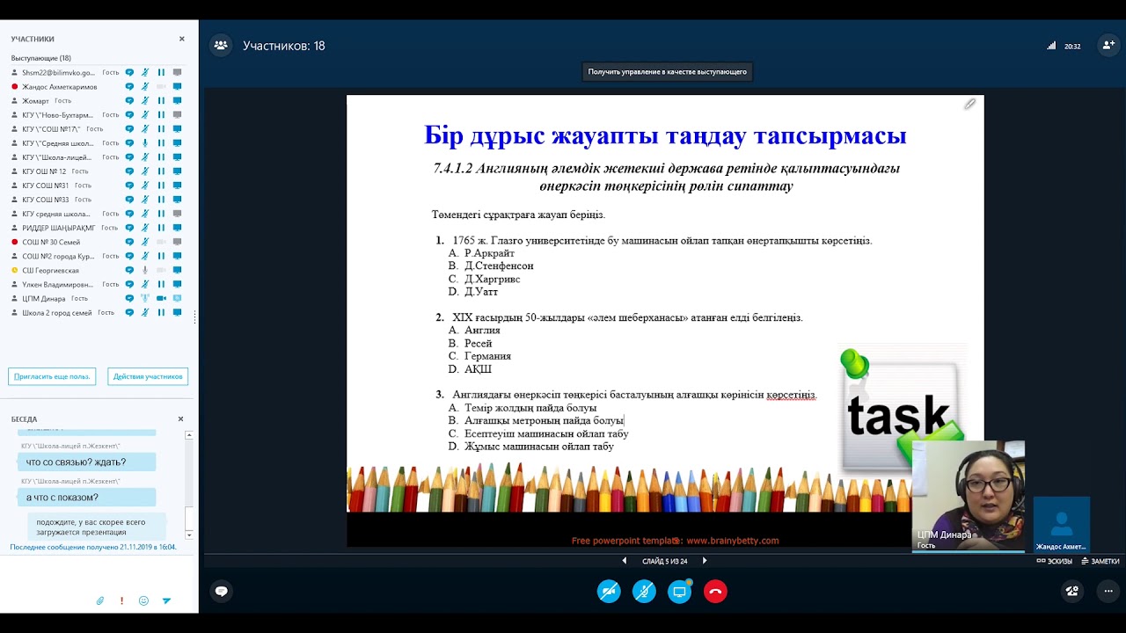Click the share screen presentation button
The height and width of the screenshot is (633, 1126).
[680, 592]
